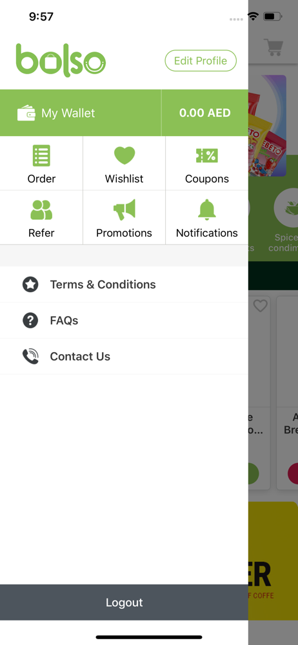Select the Refer friends icon

(x=41, y=210)
